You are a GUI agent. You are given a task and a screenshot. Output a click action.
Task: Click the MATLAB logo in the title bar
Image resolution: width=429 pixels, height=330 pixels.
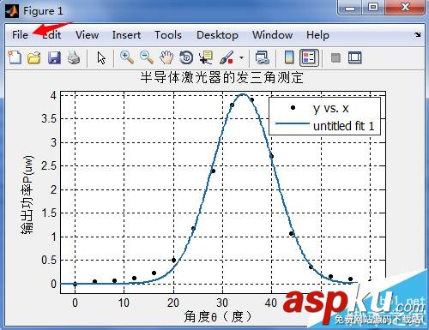pyautogui.click(x=12, y=11)
